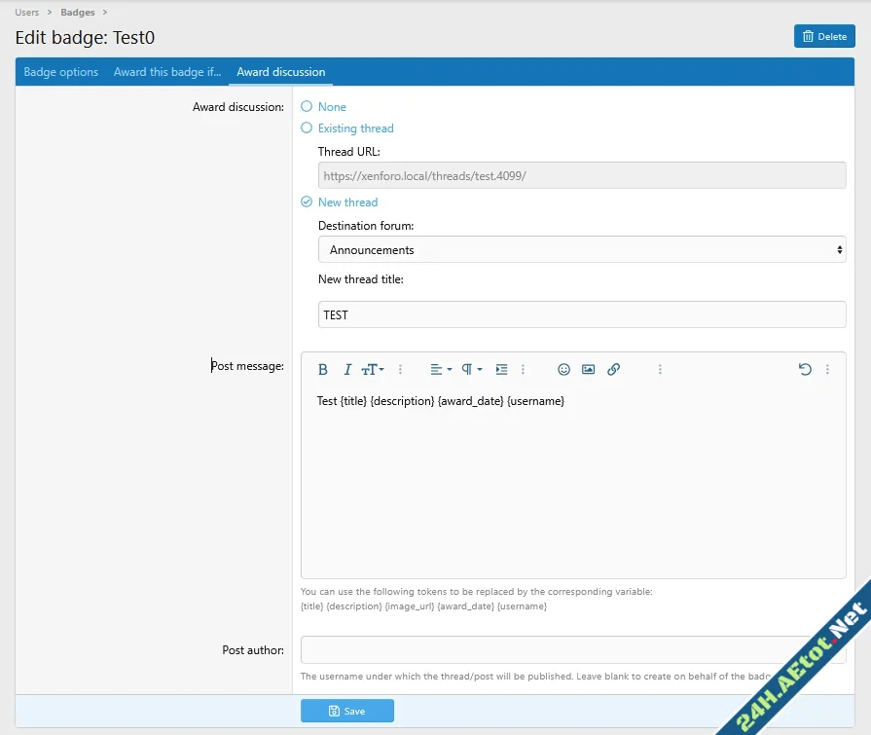Open the Award this badge if tab

point(167,72)
